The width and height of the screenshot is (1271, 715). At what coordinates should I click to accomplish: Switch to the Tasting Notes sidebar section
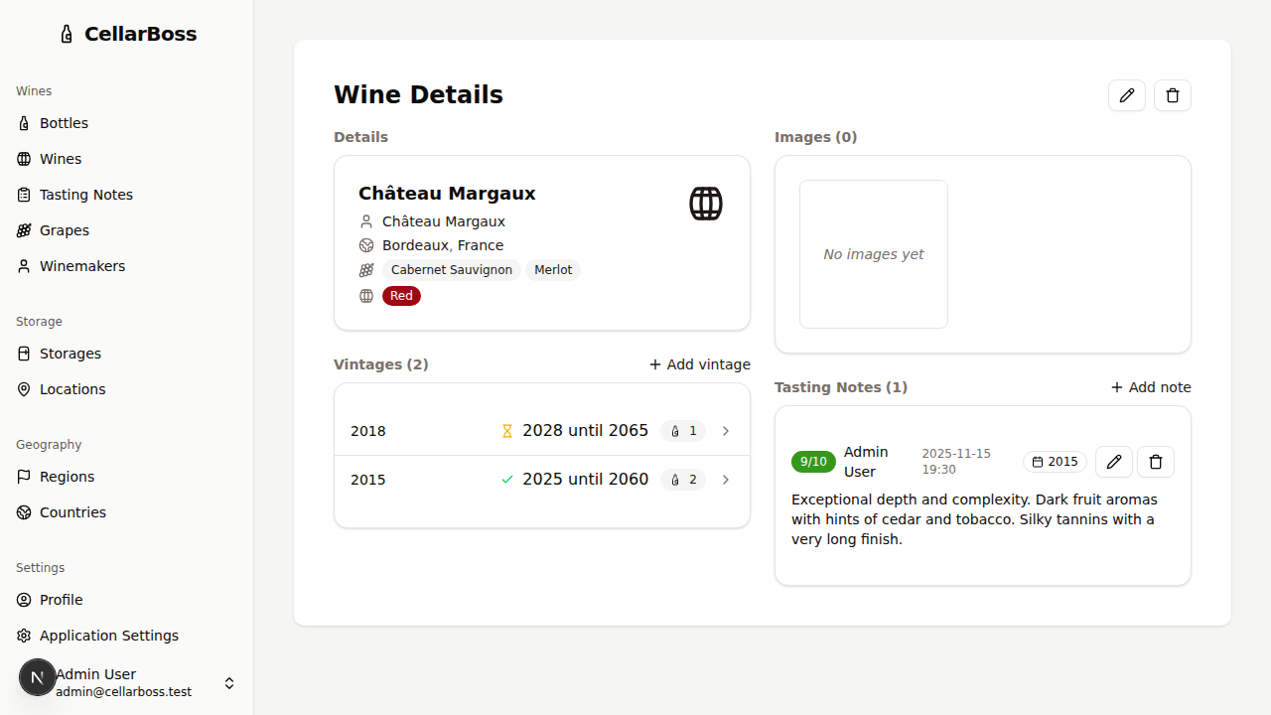(x=85, y=194)
